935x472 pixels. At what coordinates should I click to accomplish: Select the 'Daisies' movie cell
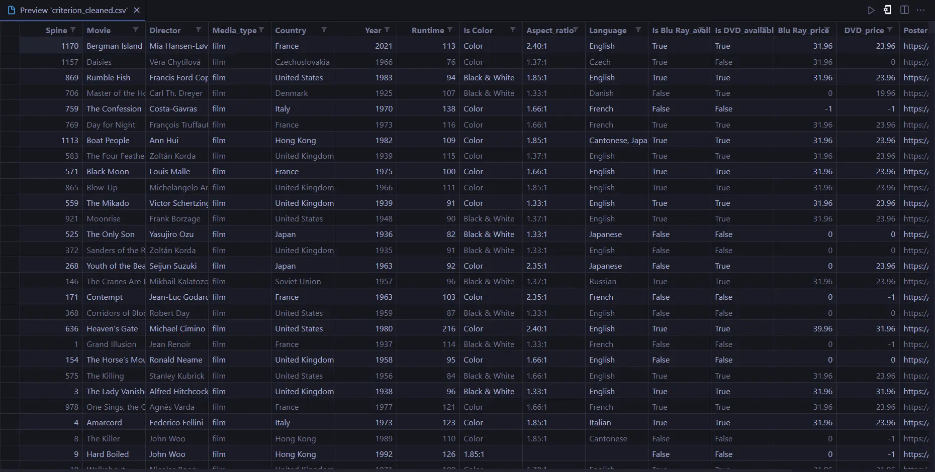(x=114, y=62)
